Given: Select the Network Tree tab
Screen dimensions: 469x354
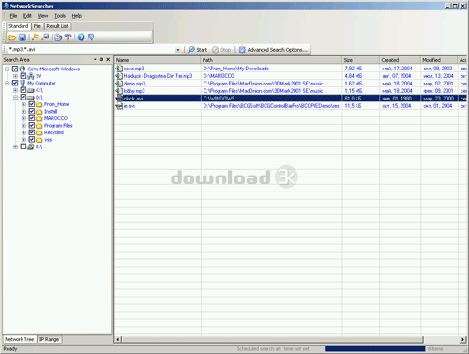Looking at the screenshot, I should (x=20, y=339).
